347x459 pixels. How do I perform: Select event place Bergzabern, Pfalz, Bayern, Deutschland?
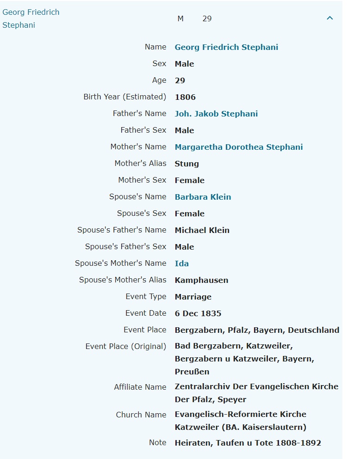257,330
